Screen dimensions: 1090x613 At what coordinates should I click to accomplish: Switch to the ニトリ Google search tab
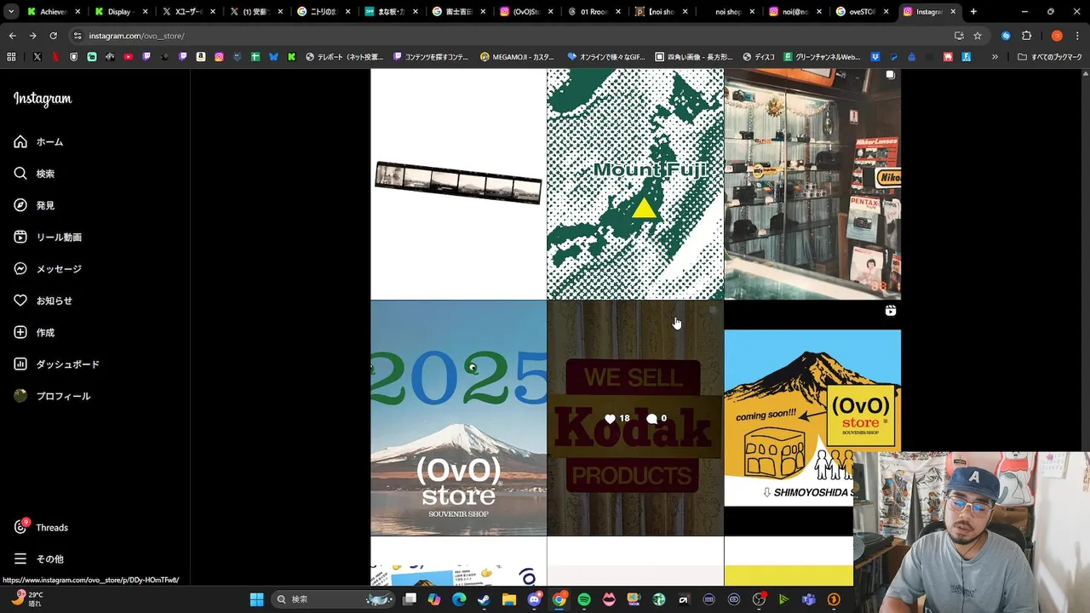tap(324, 12)
